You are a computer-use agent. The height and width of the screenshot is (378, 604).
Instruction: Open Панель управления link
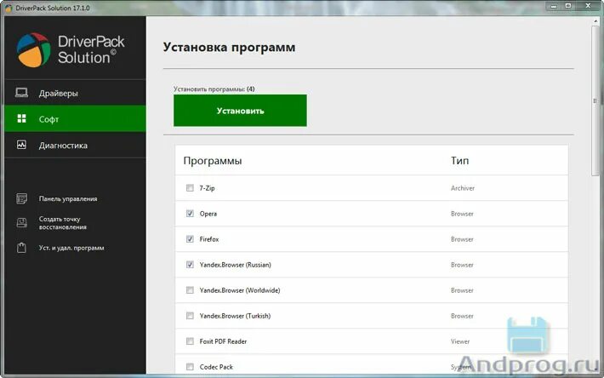point(68,199)
